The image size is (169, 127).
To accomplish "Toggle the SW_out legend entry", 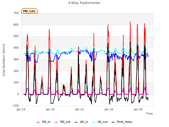I will [x=63, y=122].
